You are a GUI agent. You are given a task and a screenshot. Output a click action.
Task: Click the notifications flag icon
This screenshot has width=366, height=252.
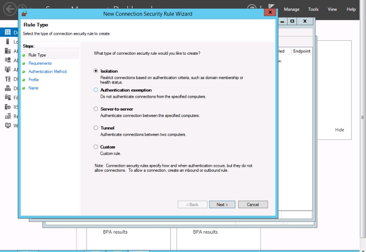coord(272,8)
